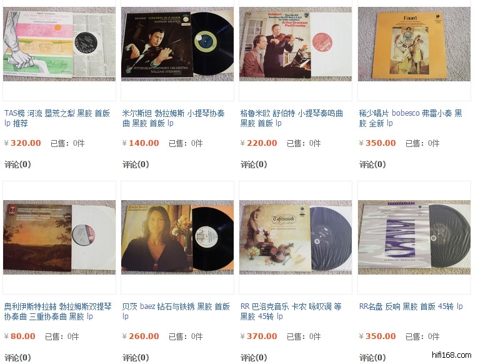The height and width of the screenshot is (364, 478).
Task: Open the Schubert Grumiaux record cover image
Action: (296, 44)
